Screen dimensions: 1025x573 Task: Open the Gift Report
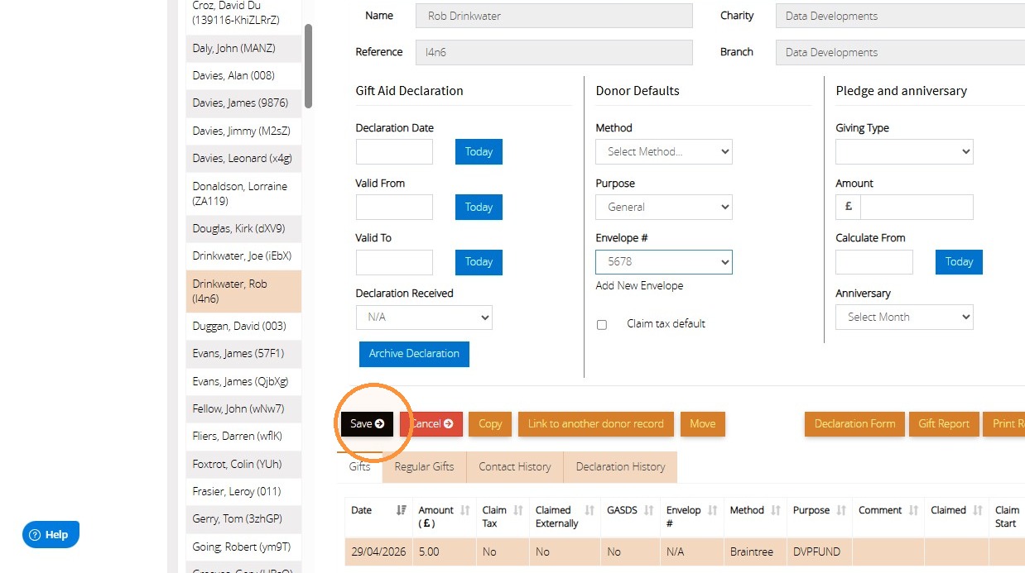[944, 423]
